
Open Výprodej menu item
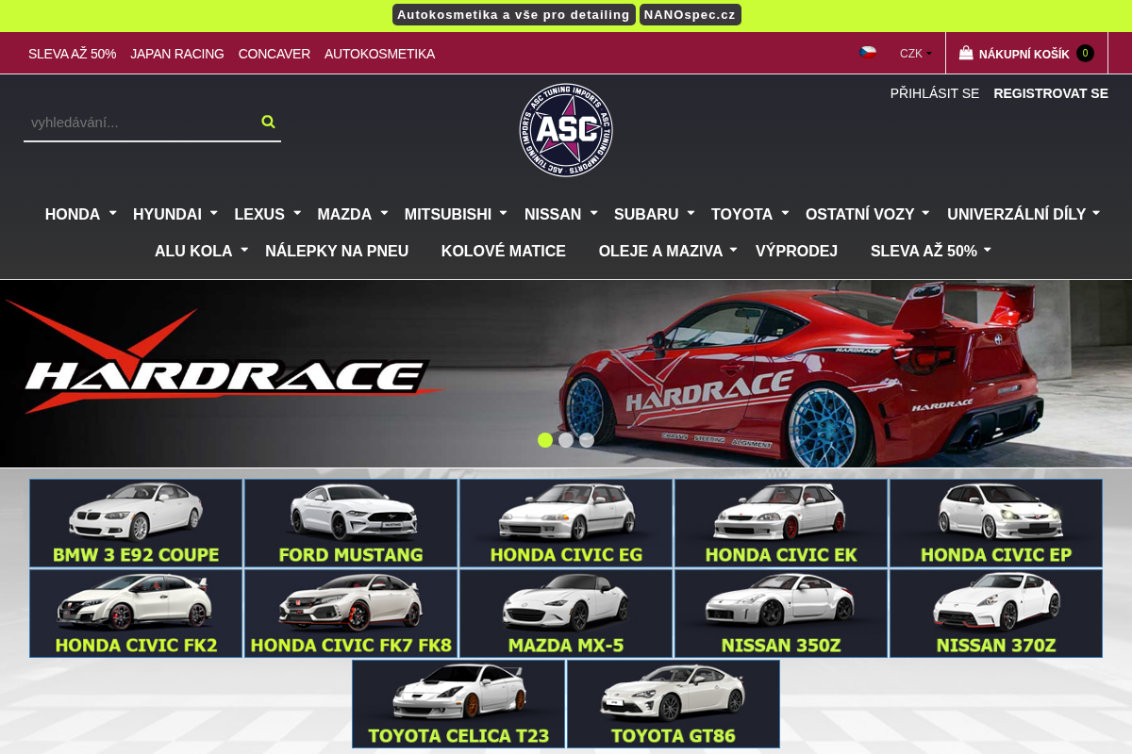pyautogui.click(x=796, y=251)
